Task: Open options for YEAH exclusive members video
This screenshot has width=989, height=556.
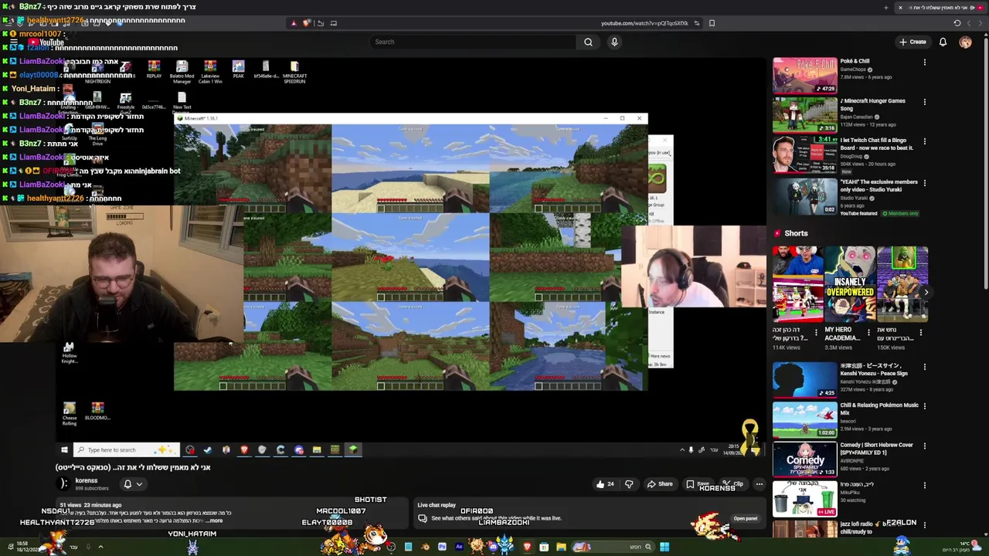Action: (x=925, y=183)
